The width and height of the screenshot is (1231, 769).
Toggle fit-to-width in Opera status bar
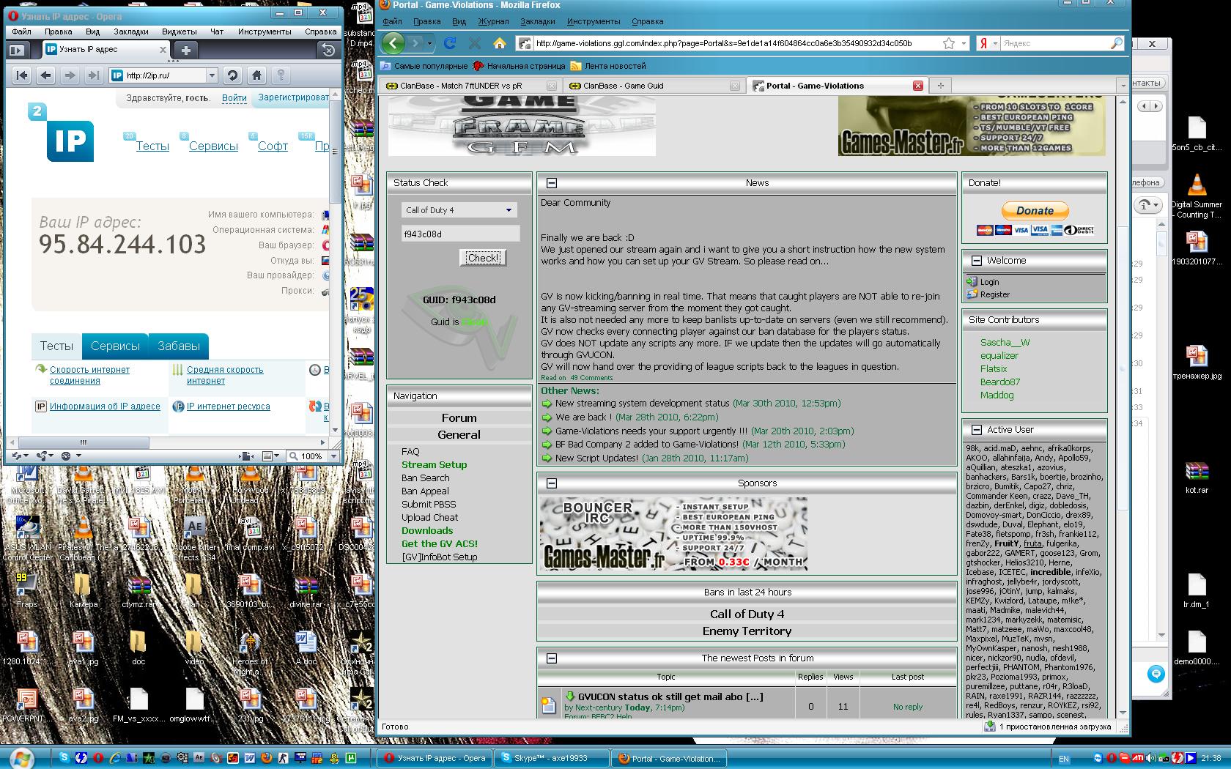tap(247, 456)
